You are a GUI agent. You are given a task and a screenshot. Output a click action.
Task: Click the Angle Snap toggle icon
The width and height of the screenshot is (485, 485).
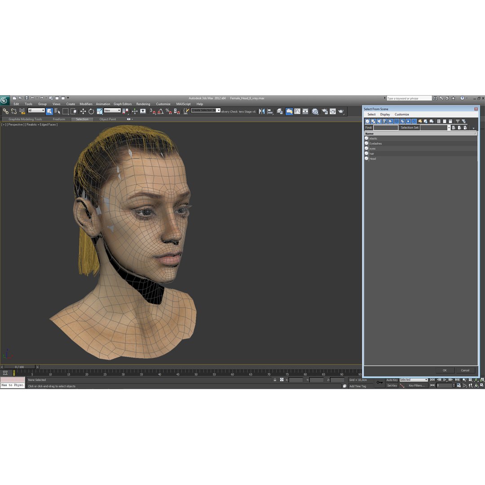[160, 111]
